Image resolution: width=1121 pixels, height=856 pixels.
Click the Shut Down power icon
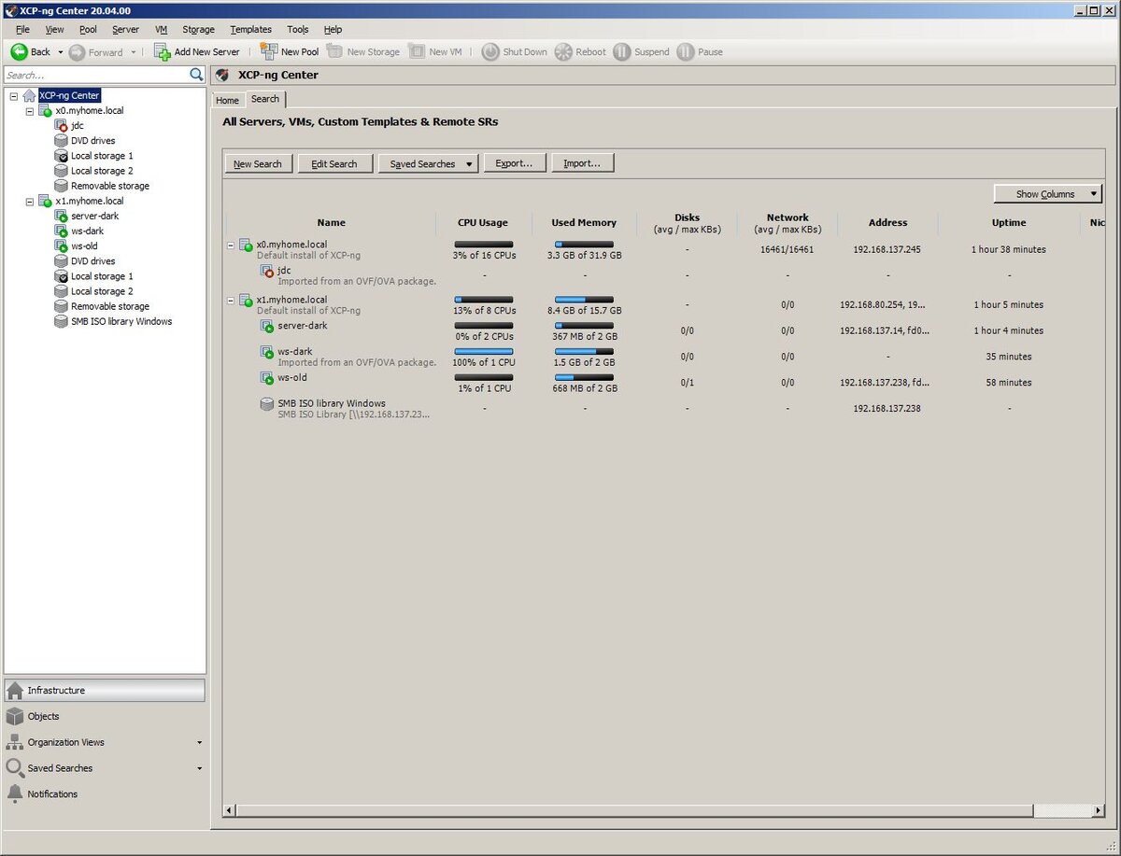pyautogui.click(x=490, y=51)
